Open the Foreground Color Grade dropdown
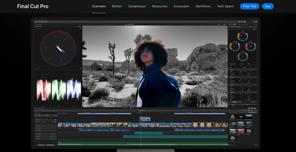296x152 pixels. coord(236,27)
